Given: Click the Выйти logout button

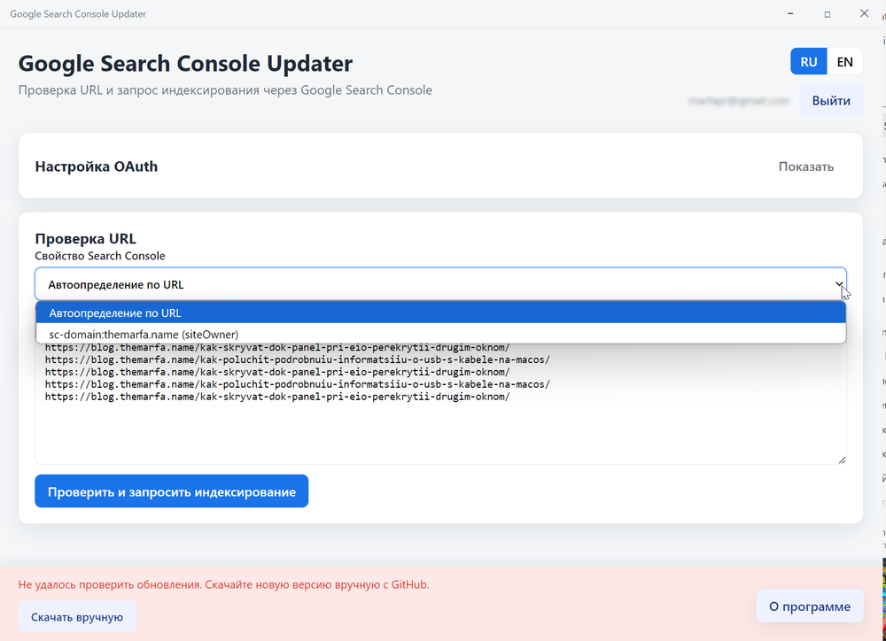Looking at the screenshot, I should [831, 101].
